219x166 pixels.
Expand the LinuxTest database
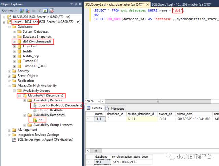(14, 46)
